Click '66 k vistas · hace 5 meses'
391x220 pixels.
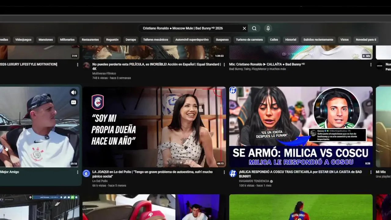(x=109, y=185)
